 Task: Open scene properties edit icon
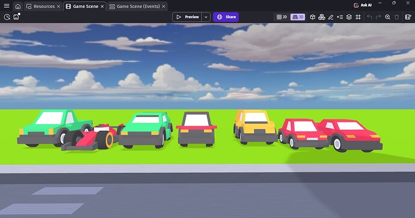pos(408,17)
